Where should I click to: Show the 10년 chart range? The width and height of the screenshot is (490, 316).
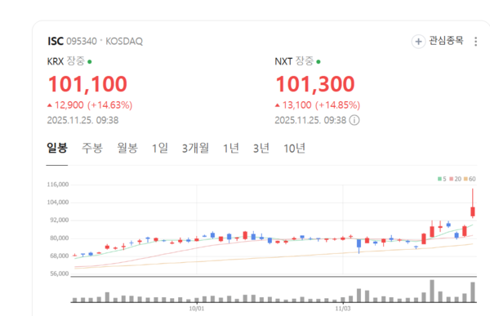click(294, 148)
